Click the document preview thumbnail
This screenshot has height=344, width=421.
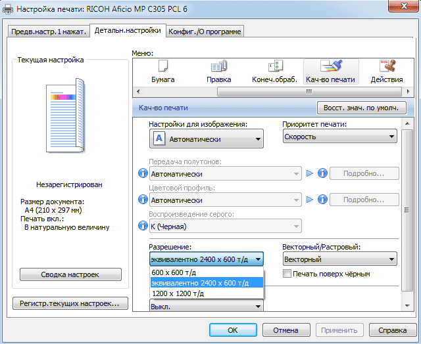point(66,116)
